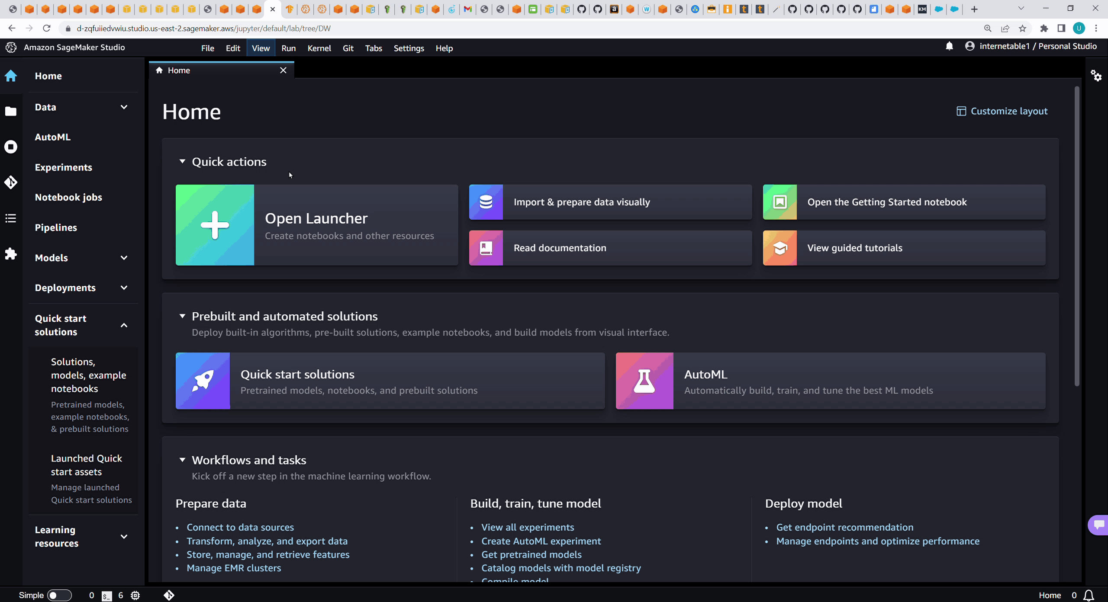Image resolution: width=1108 pixels, height=602 pixels.
Task: Open the Extension Manager puzzle icon
Action: [11, 253]
